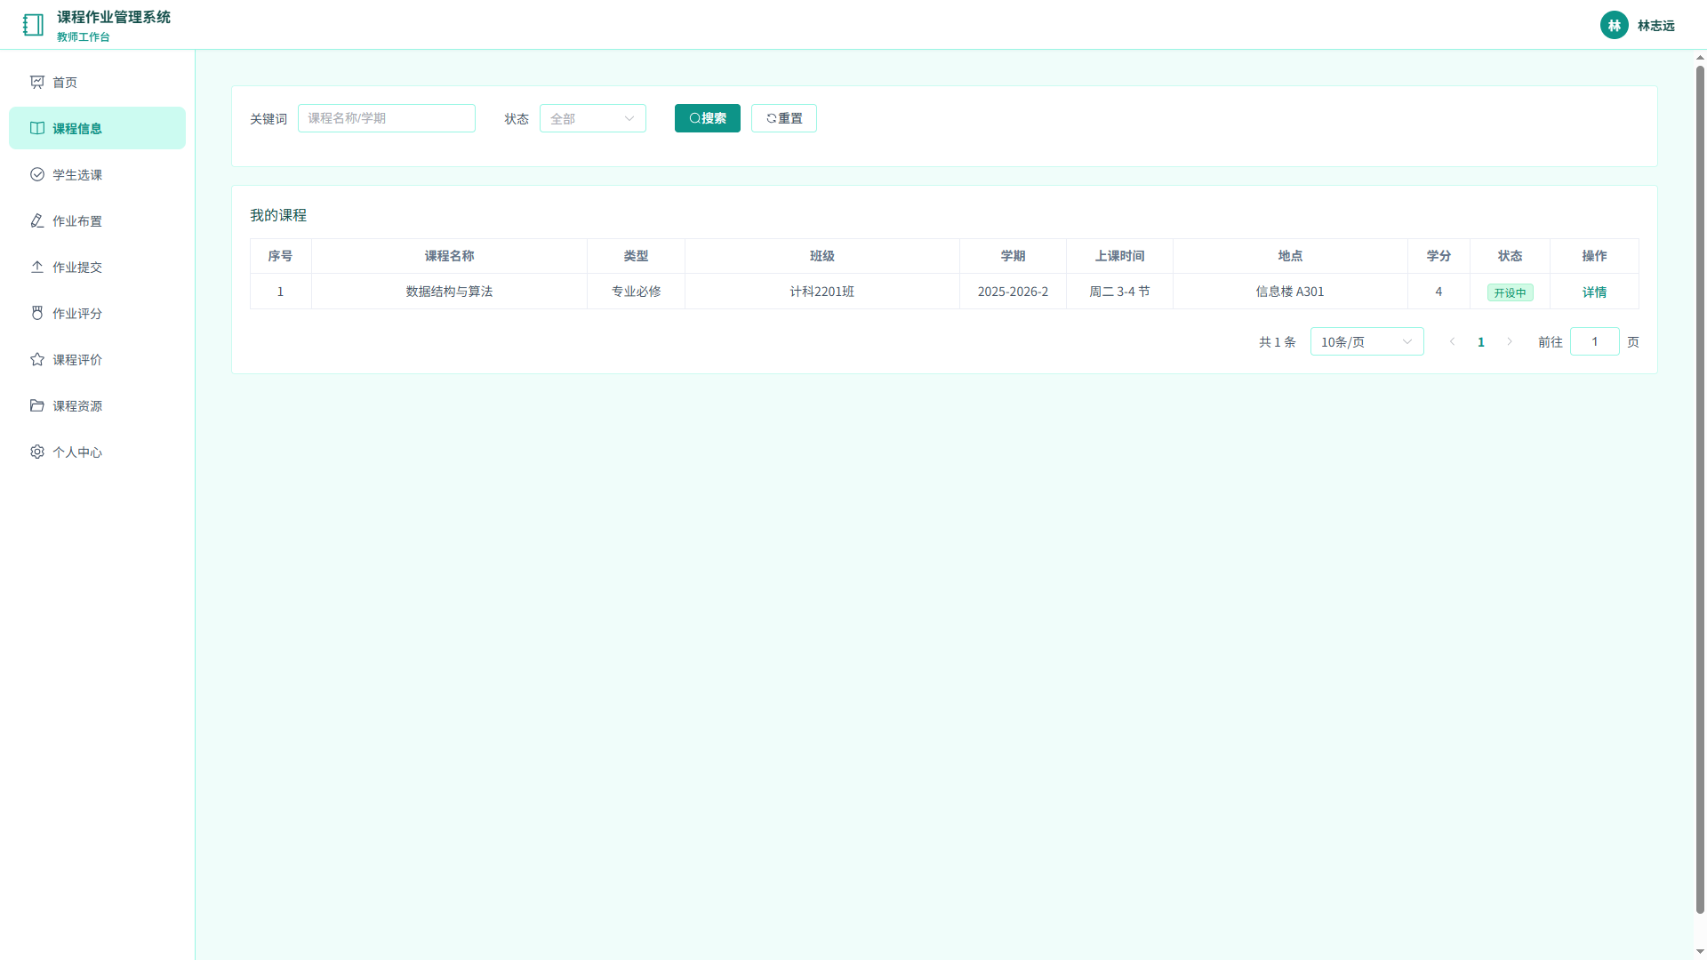Click the 类型 column header
The height and width of the screenshot is (960, 1707).
click(636, 256)
